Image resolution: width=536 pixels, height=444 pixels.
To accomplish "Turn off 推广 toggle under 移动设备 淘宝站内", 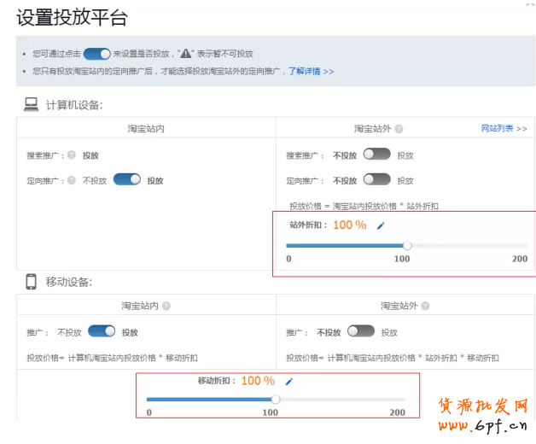I will pos(102,331).
